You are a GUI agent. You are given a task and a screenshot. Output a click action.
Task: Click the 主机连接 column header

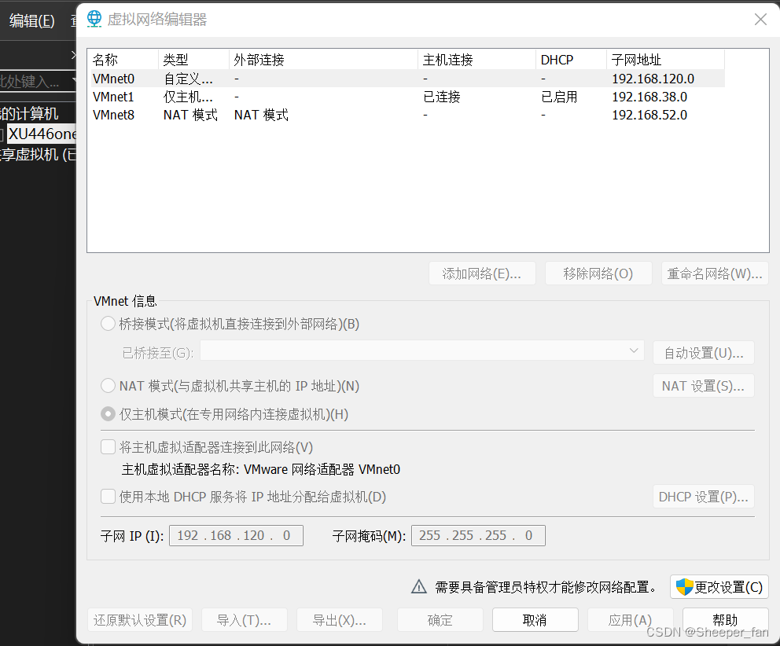(477, 60)
